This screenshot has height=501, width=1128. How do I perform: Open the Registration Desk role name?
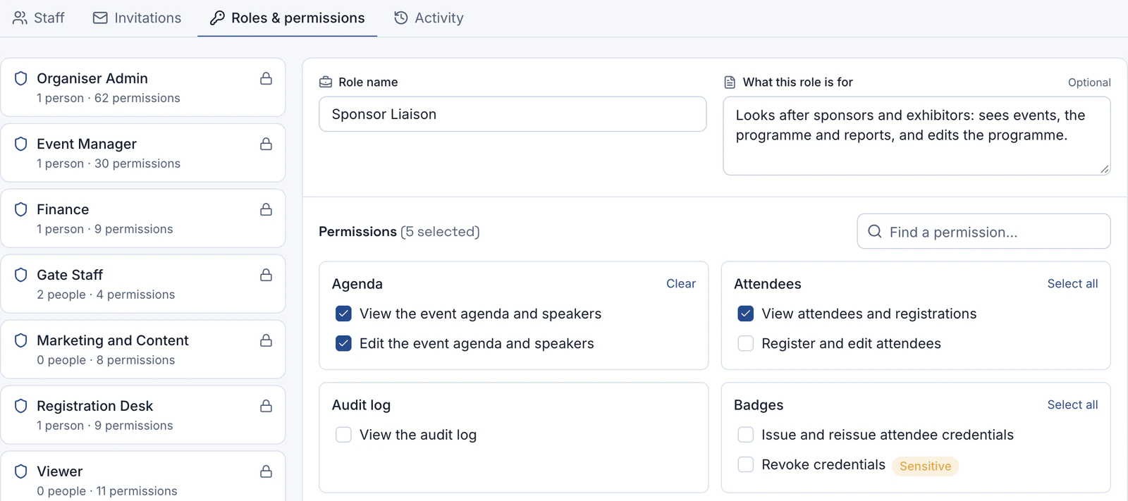pos(95,406)
